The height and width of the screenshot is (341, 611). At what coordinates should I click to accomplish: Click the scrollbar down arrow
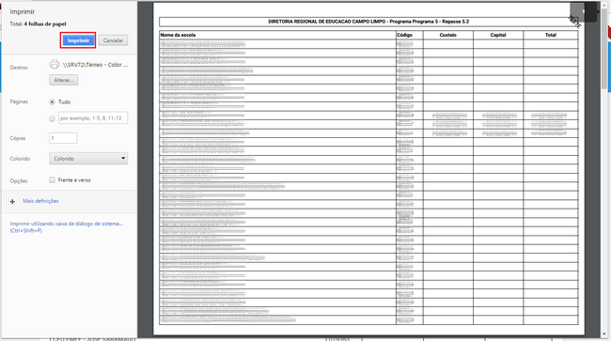point(604,334)
